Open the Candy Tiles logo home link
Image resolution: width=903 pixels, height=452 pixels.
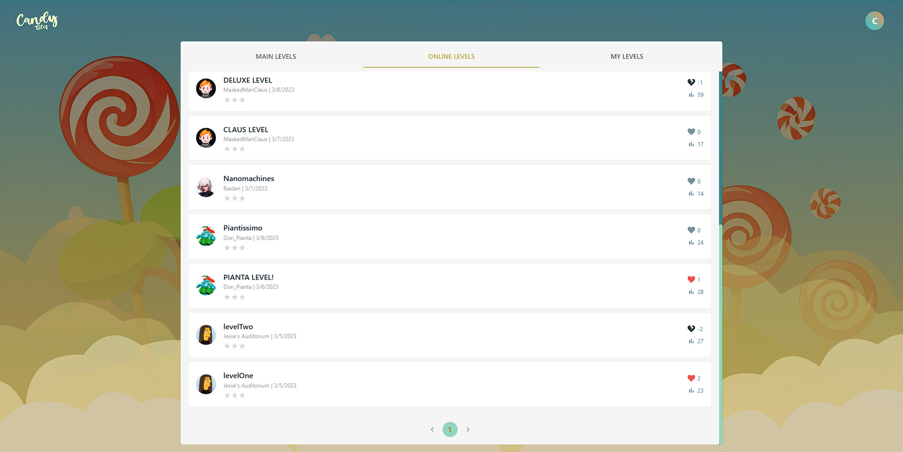pos(37,21)
